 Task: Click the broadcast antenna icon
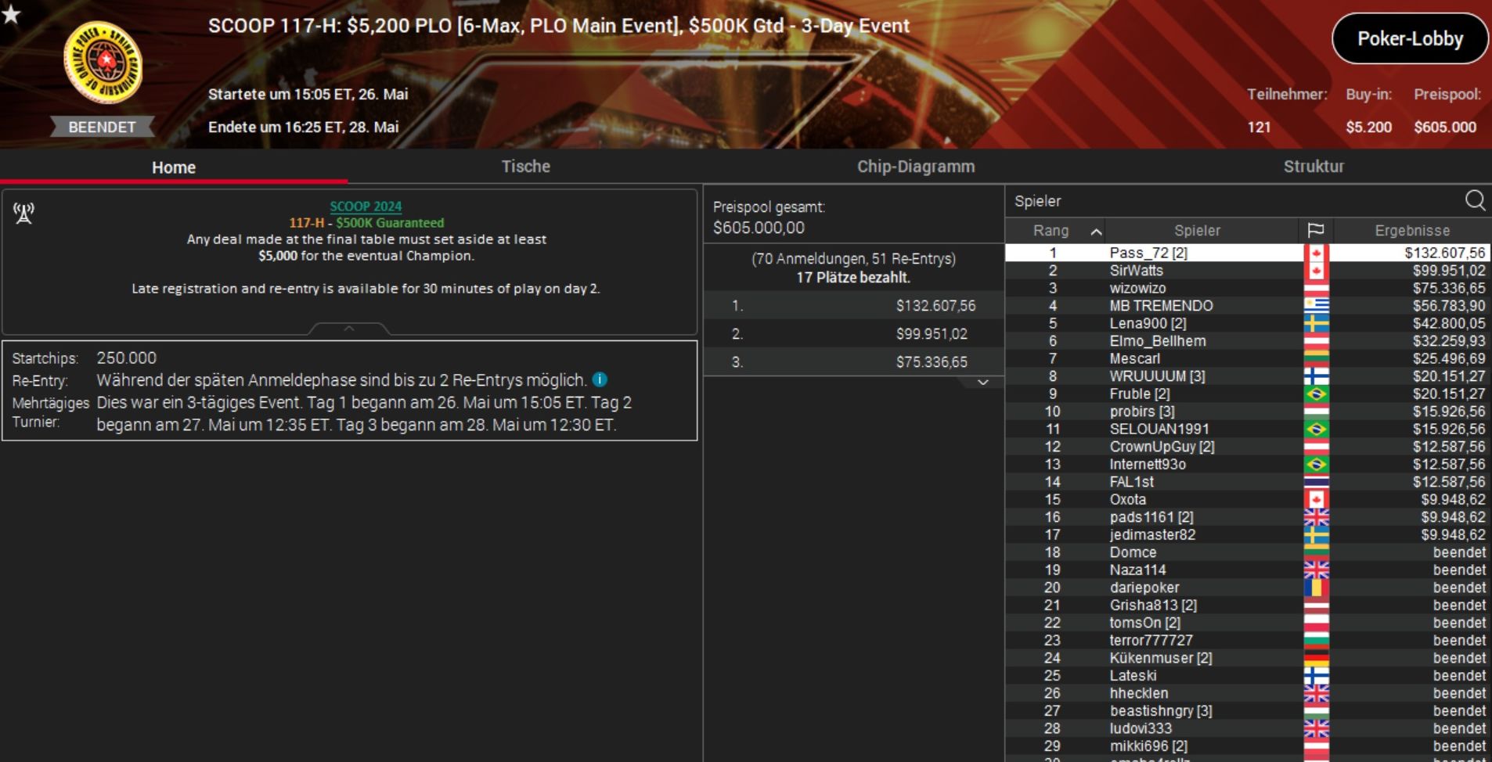pyautogui.click(x=24, y=213)
